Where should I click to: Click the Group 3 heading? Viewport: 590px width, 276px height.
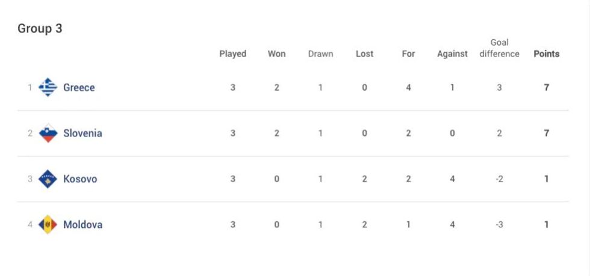point(40,28)
